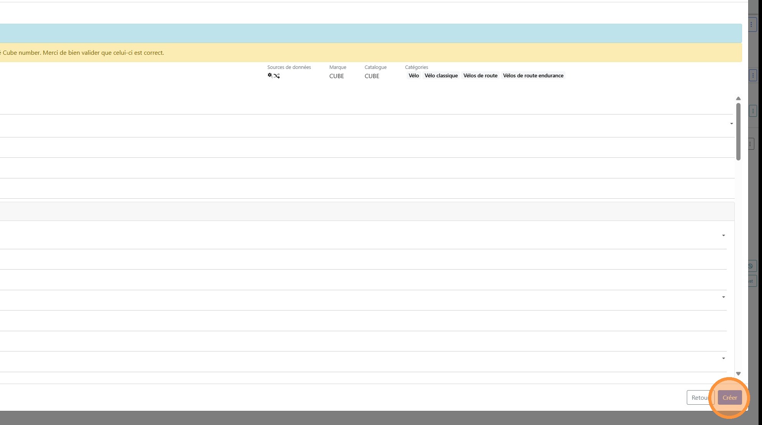Click the Créer button
Screen dimensions: 762x425
[x=729, y=397]
